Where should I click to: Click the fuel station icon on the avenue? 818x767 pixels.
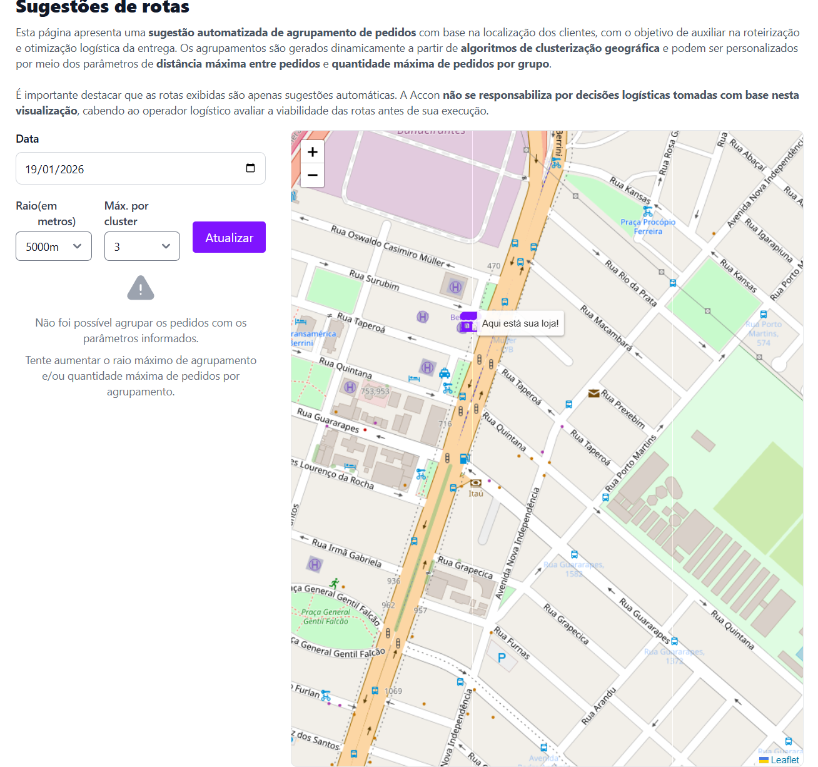pos(464,459)
